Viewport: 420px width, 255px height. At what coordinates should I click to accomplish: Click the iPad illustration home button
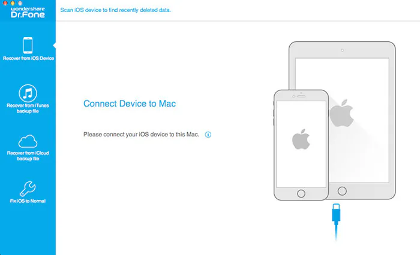(342, 191)
